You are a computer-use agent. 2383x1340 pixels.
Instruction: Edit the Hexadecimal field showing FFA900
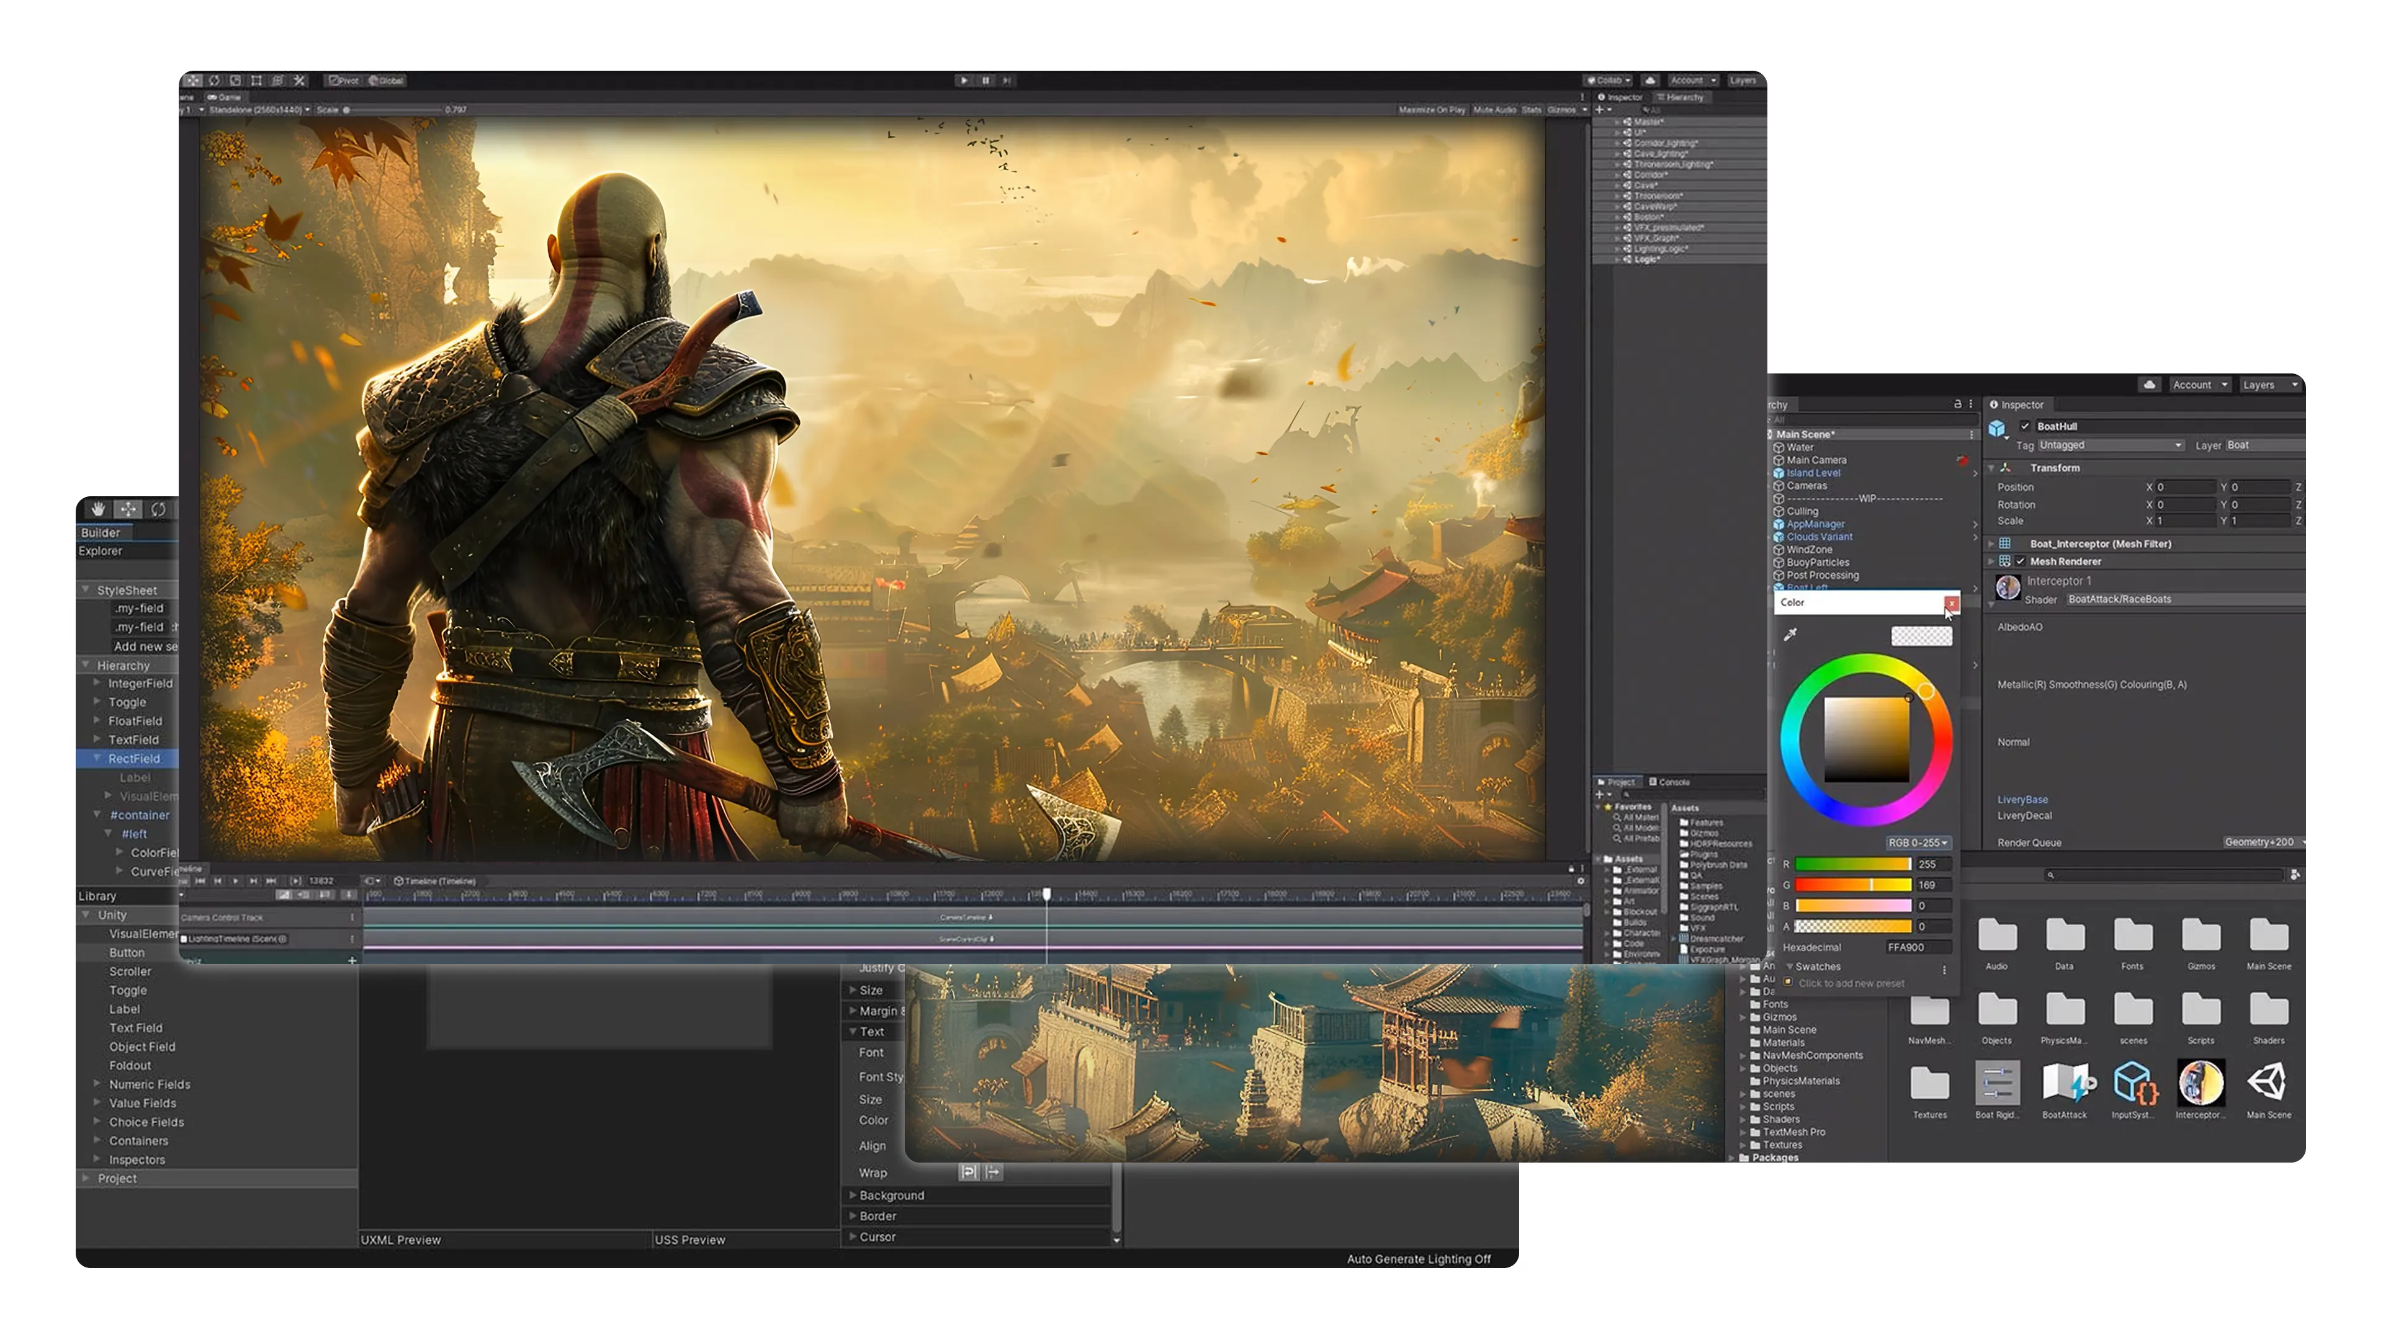1919,948
